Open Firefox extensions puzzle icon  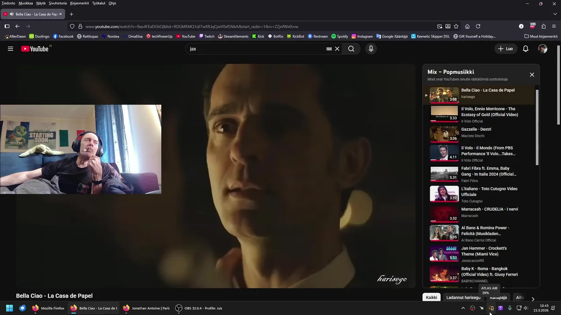[543, 26]
